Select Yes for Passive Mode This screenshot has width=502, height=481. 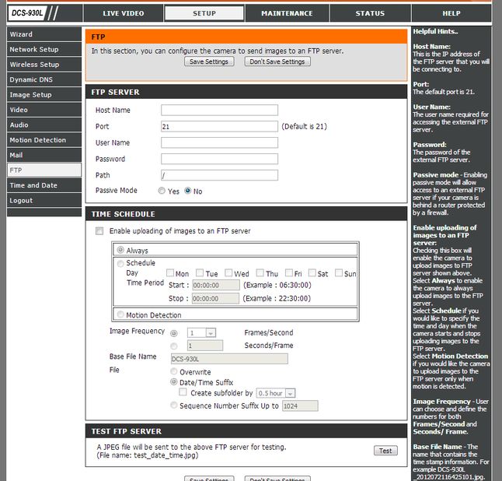click(162, 191)
